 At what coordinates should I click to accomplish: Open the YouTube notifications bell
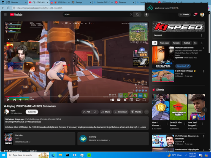click(x=195, y=14)
